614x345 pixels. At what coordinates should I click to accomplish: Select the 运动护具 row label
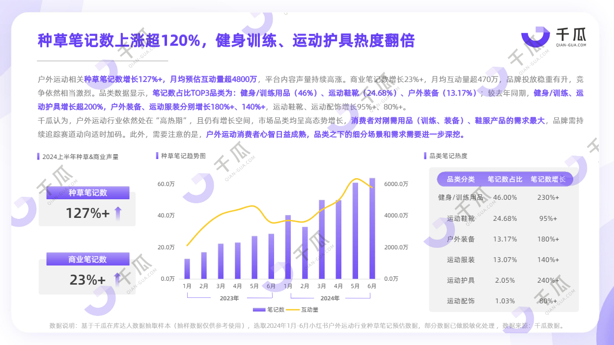[461, 280]
